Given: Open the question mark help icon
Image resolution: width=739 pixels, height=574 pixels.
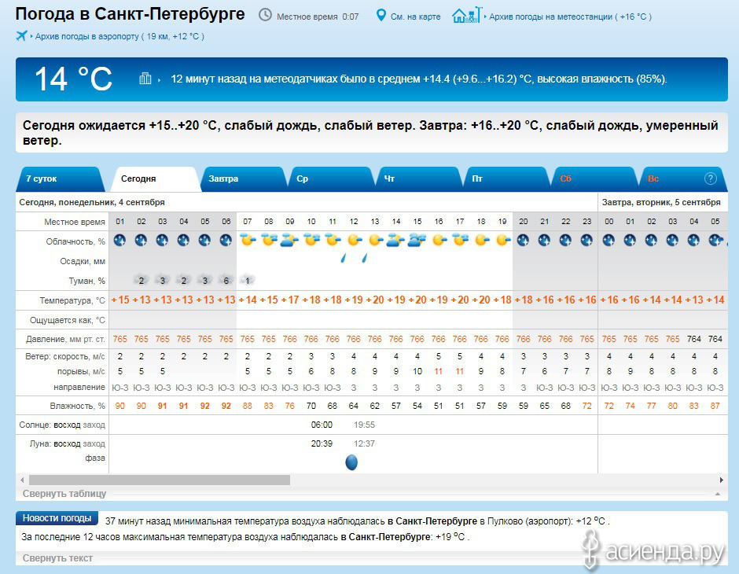Looking at the screenshot, I should [710, 178].
